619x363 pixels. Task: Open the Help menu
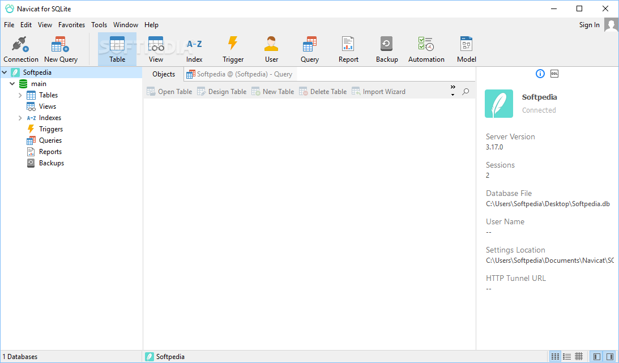click(151, 25)
